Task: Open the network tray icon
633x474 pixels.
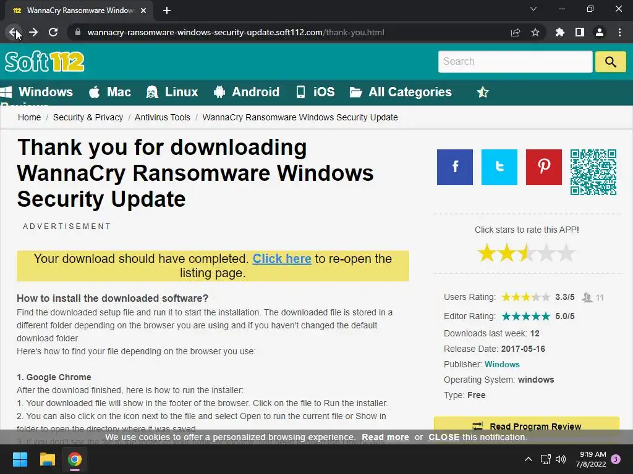Action: [x=545, y=459]
